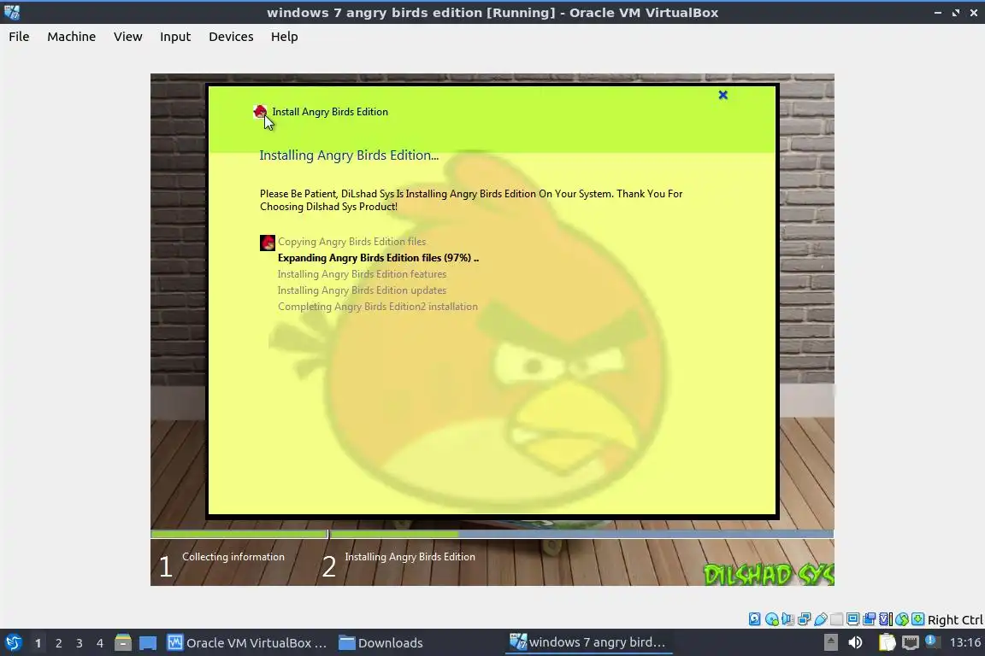Select 'windows 7 angry bird...' taskbar entry
The image size is (985, 656).
coord(588,642)
